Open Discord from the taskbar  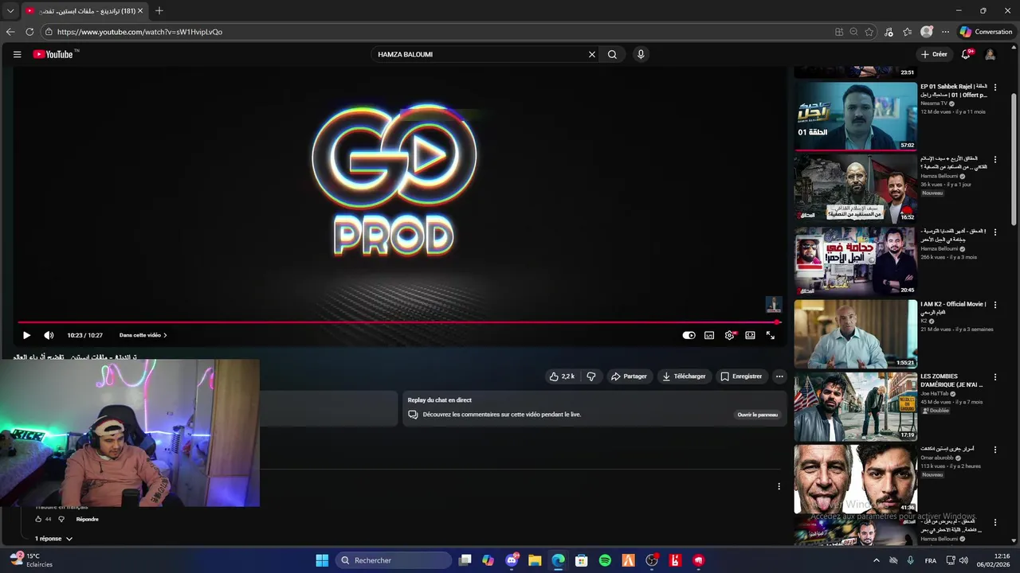pyautogui.click(x=512, y=560)
